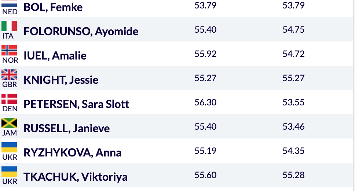Select RUSSELL, Janieve name
The height and width of the screenshot is (191, 355).
click(67, 129)
